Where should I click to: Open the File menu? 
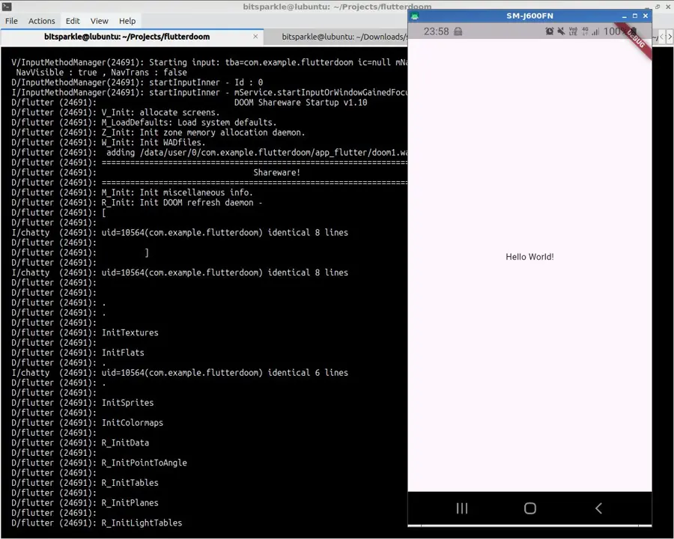pyautogui.click(x=11, y=21)
